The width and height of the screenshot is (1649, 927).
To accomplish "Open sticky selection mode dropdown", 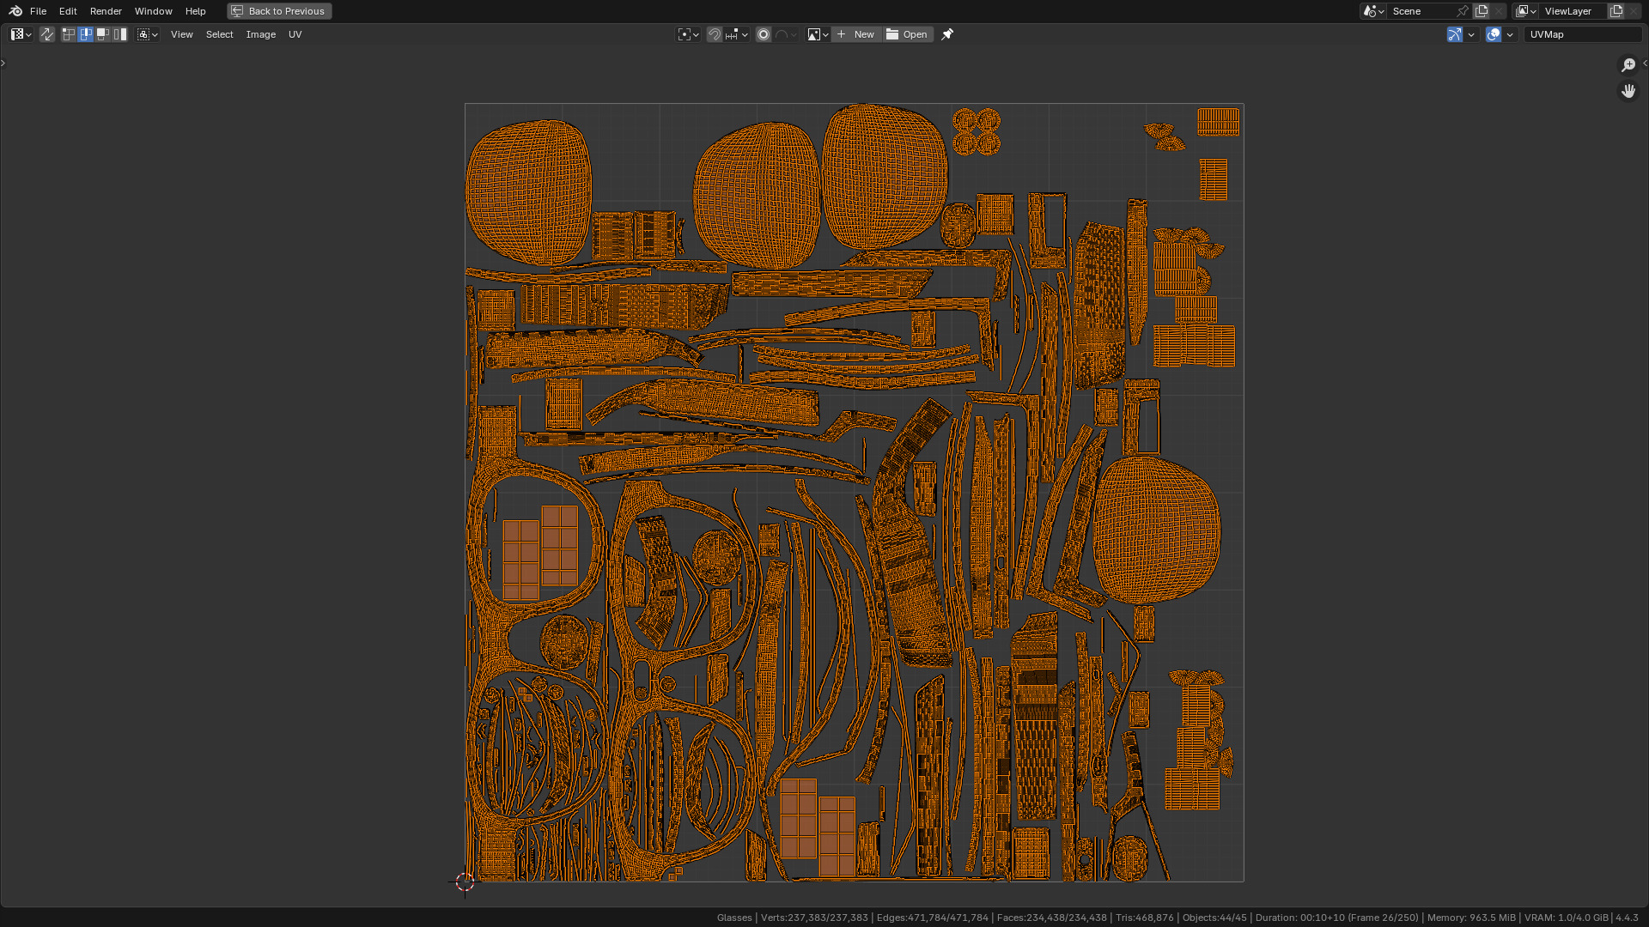I will [x=148, y=34].
